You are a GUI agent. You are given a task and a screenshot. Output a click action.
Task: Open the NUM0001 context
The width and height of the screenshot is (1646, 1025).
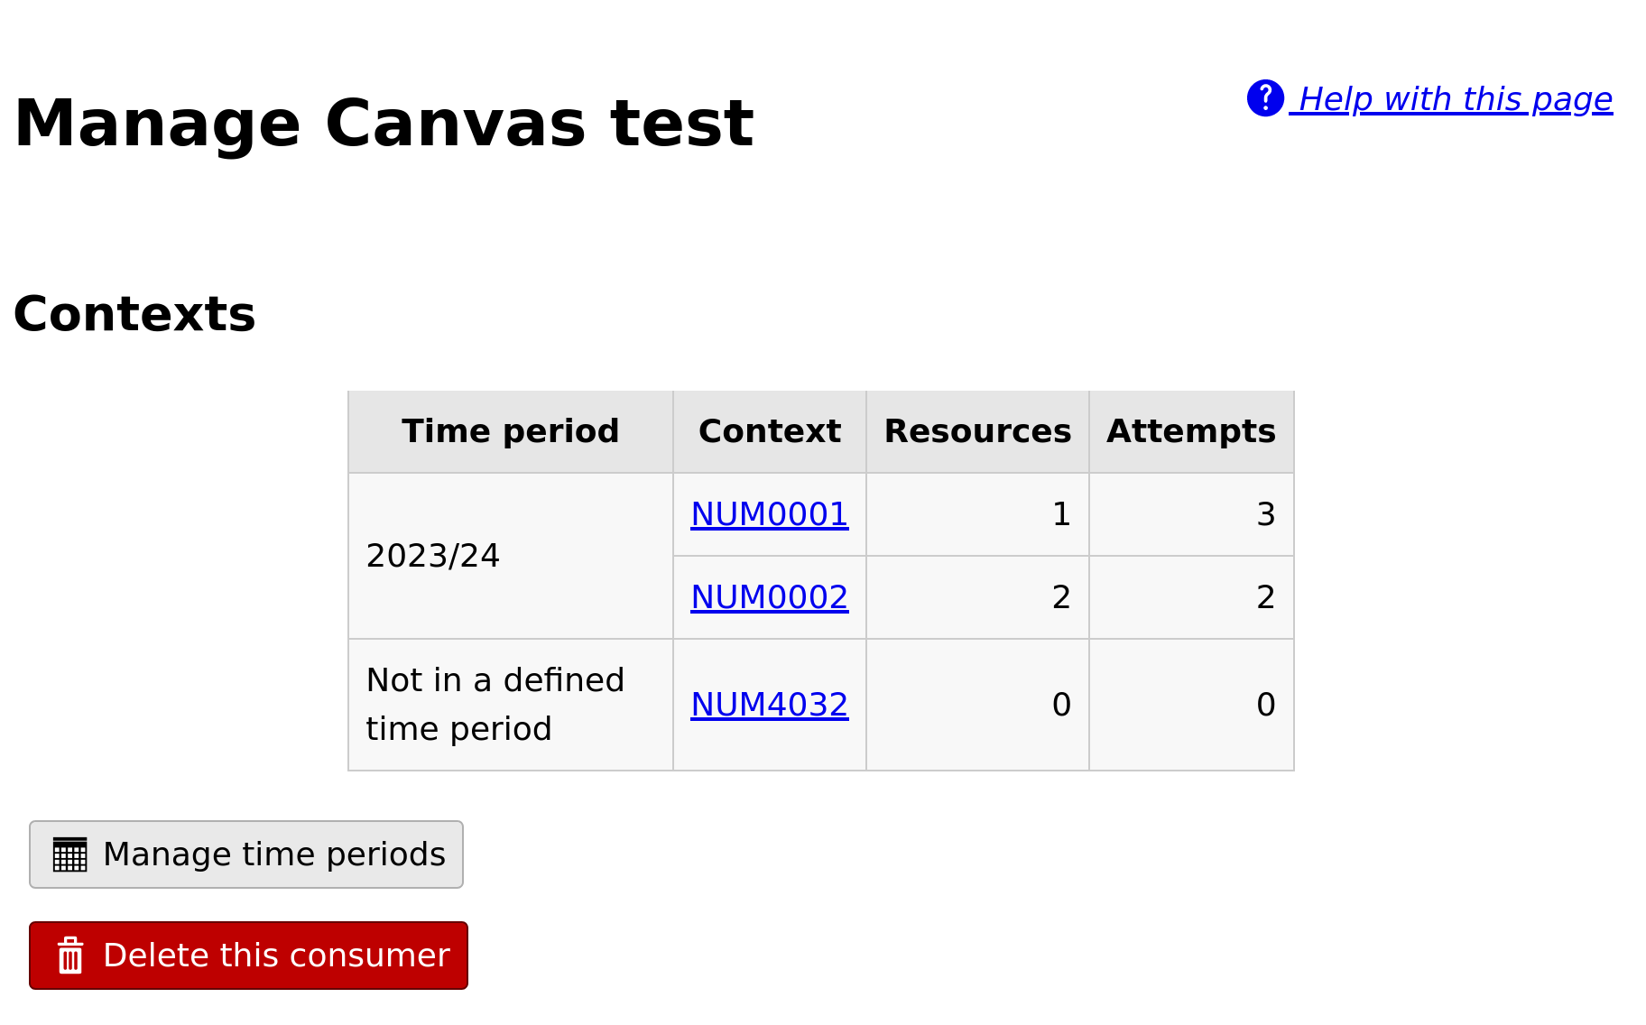pyautogui.click(x=769, y=513)
